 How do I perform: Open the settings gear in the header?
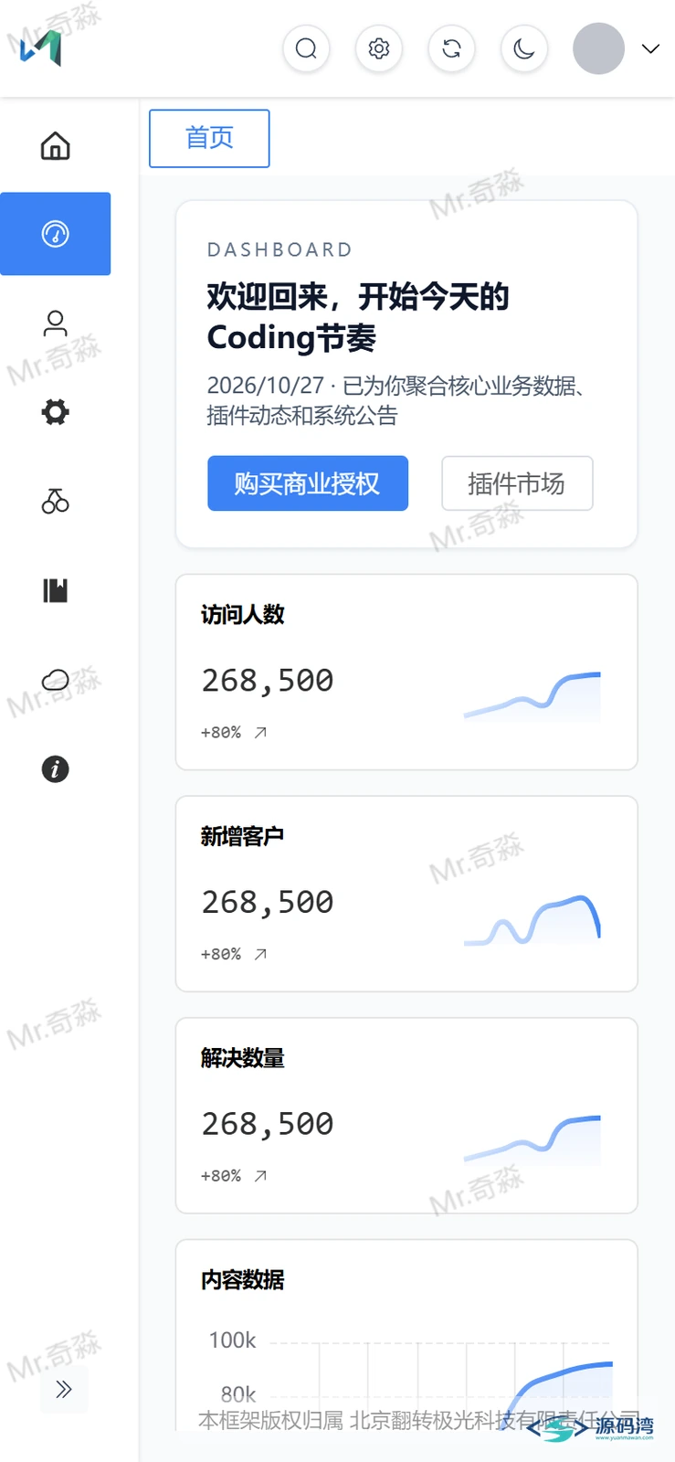(x=379, y=48)
